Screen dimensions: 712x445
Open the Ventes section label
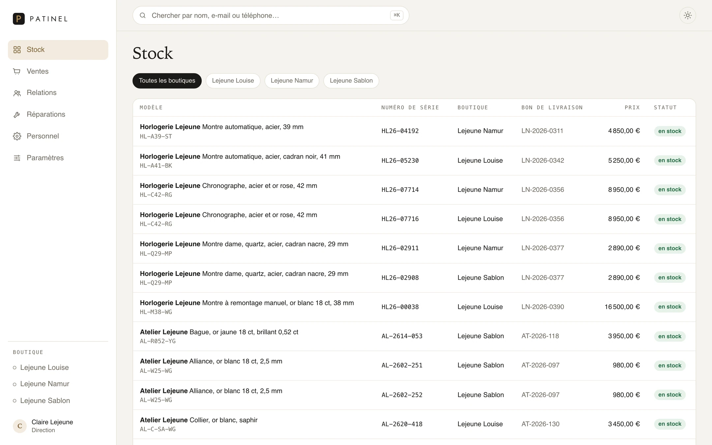(x=38, y=71)
